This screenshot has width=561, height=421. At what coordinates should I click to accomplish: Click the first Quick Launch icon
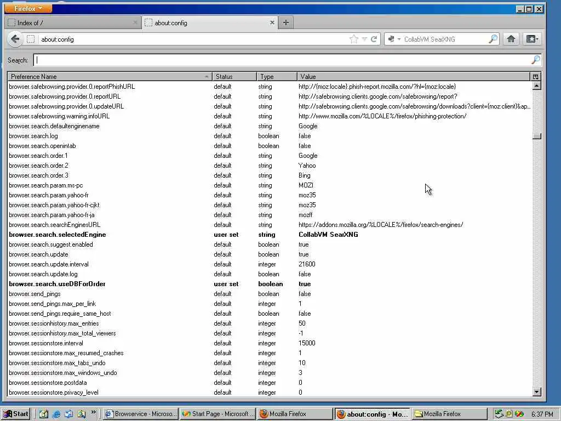tap(44, 414)
